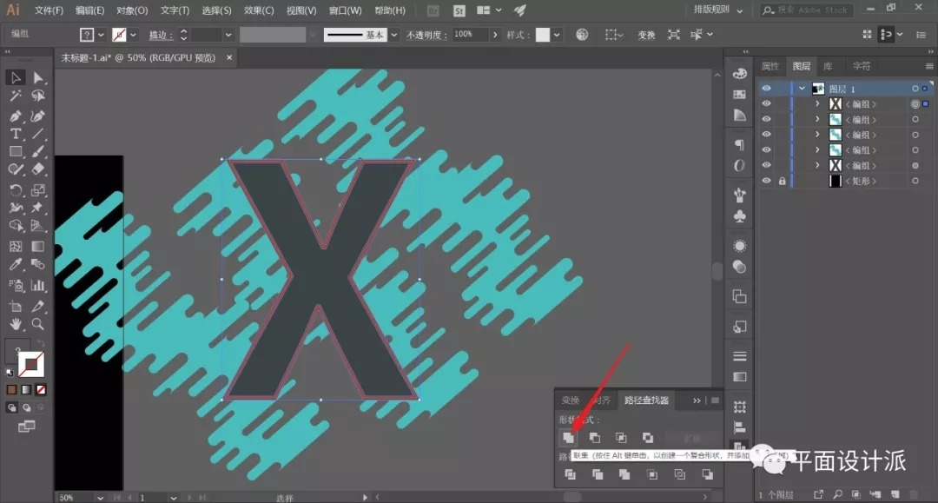The height and width of the screenshot is (503, 938).
Task: Select the Hand tool
Action: pyautogui.click(x=16, y=324)
